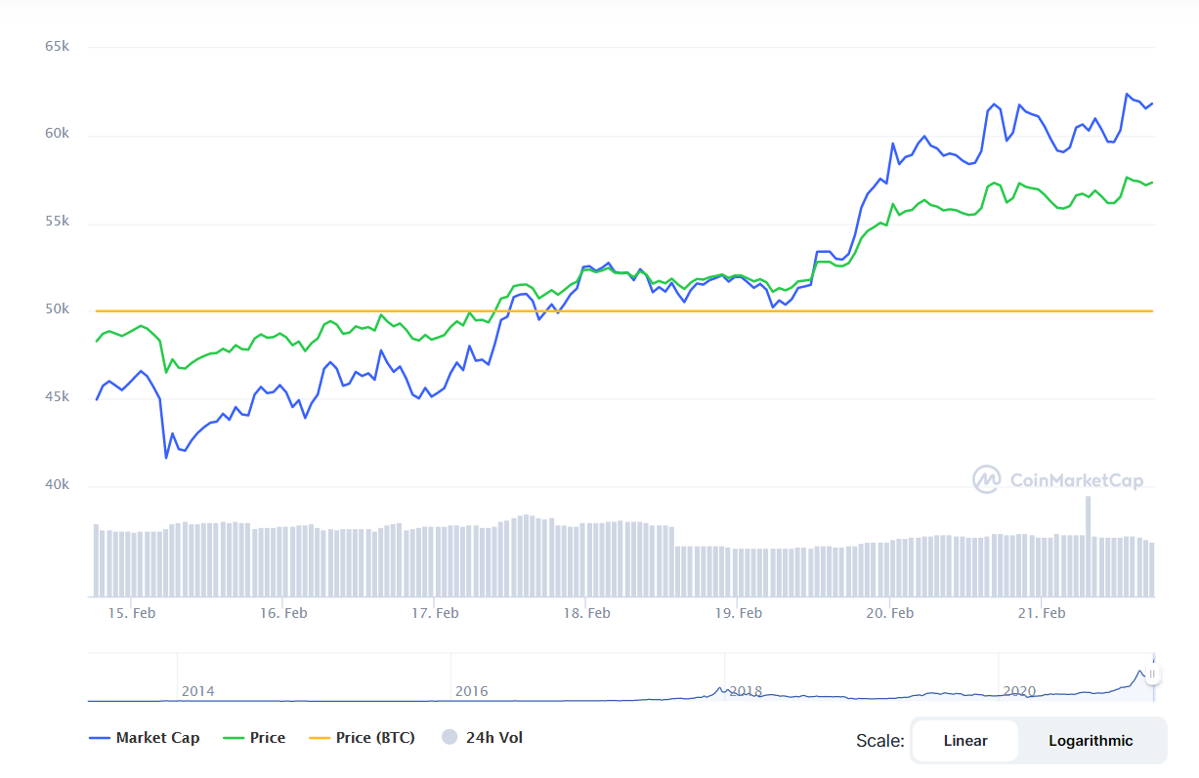Click the orange Price (BTC) legend line marker

319,739
